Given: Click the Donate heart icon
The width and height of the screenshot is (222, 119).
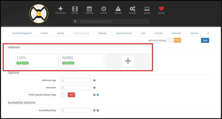Looking at the screenshot, I should [x=161, y=9].
